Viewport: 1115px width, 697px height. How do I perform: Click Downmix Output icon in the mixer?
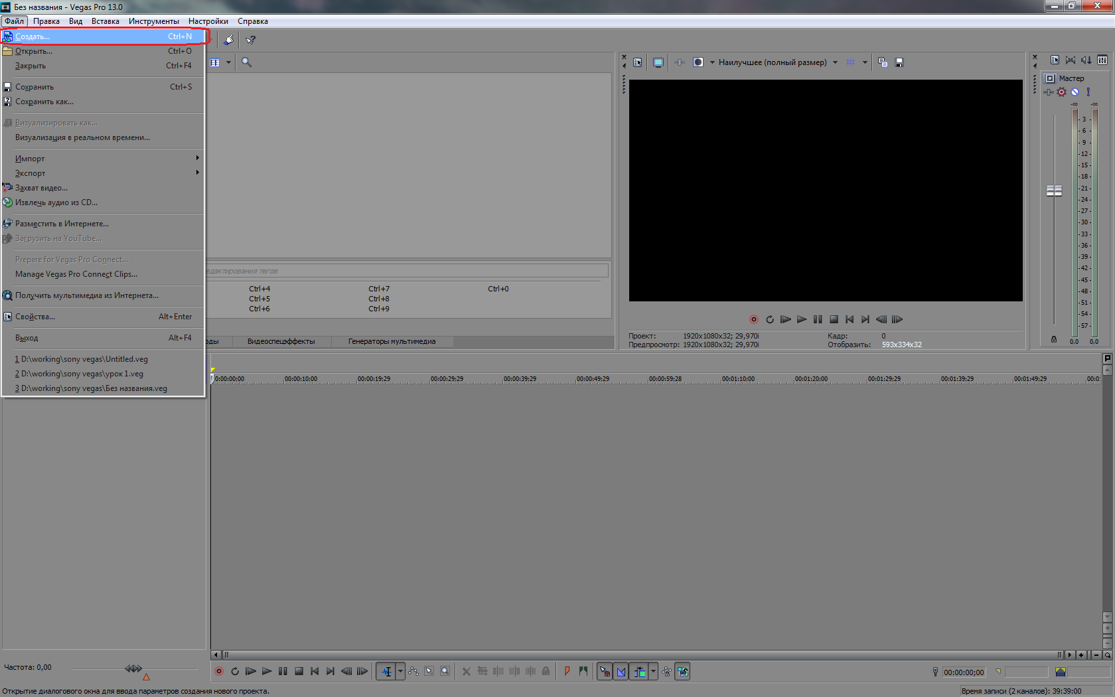(x=1071, y=60)
